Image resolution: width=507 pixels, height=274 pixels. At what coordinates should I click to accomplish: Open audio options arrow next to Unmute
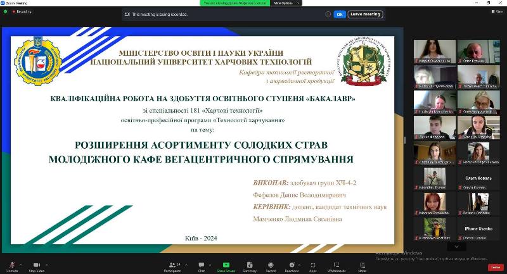point(21,265)
